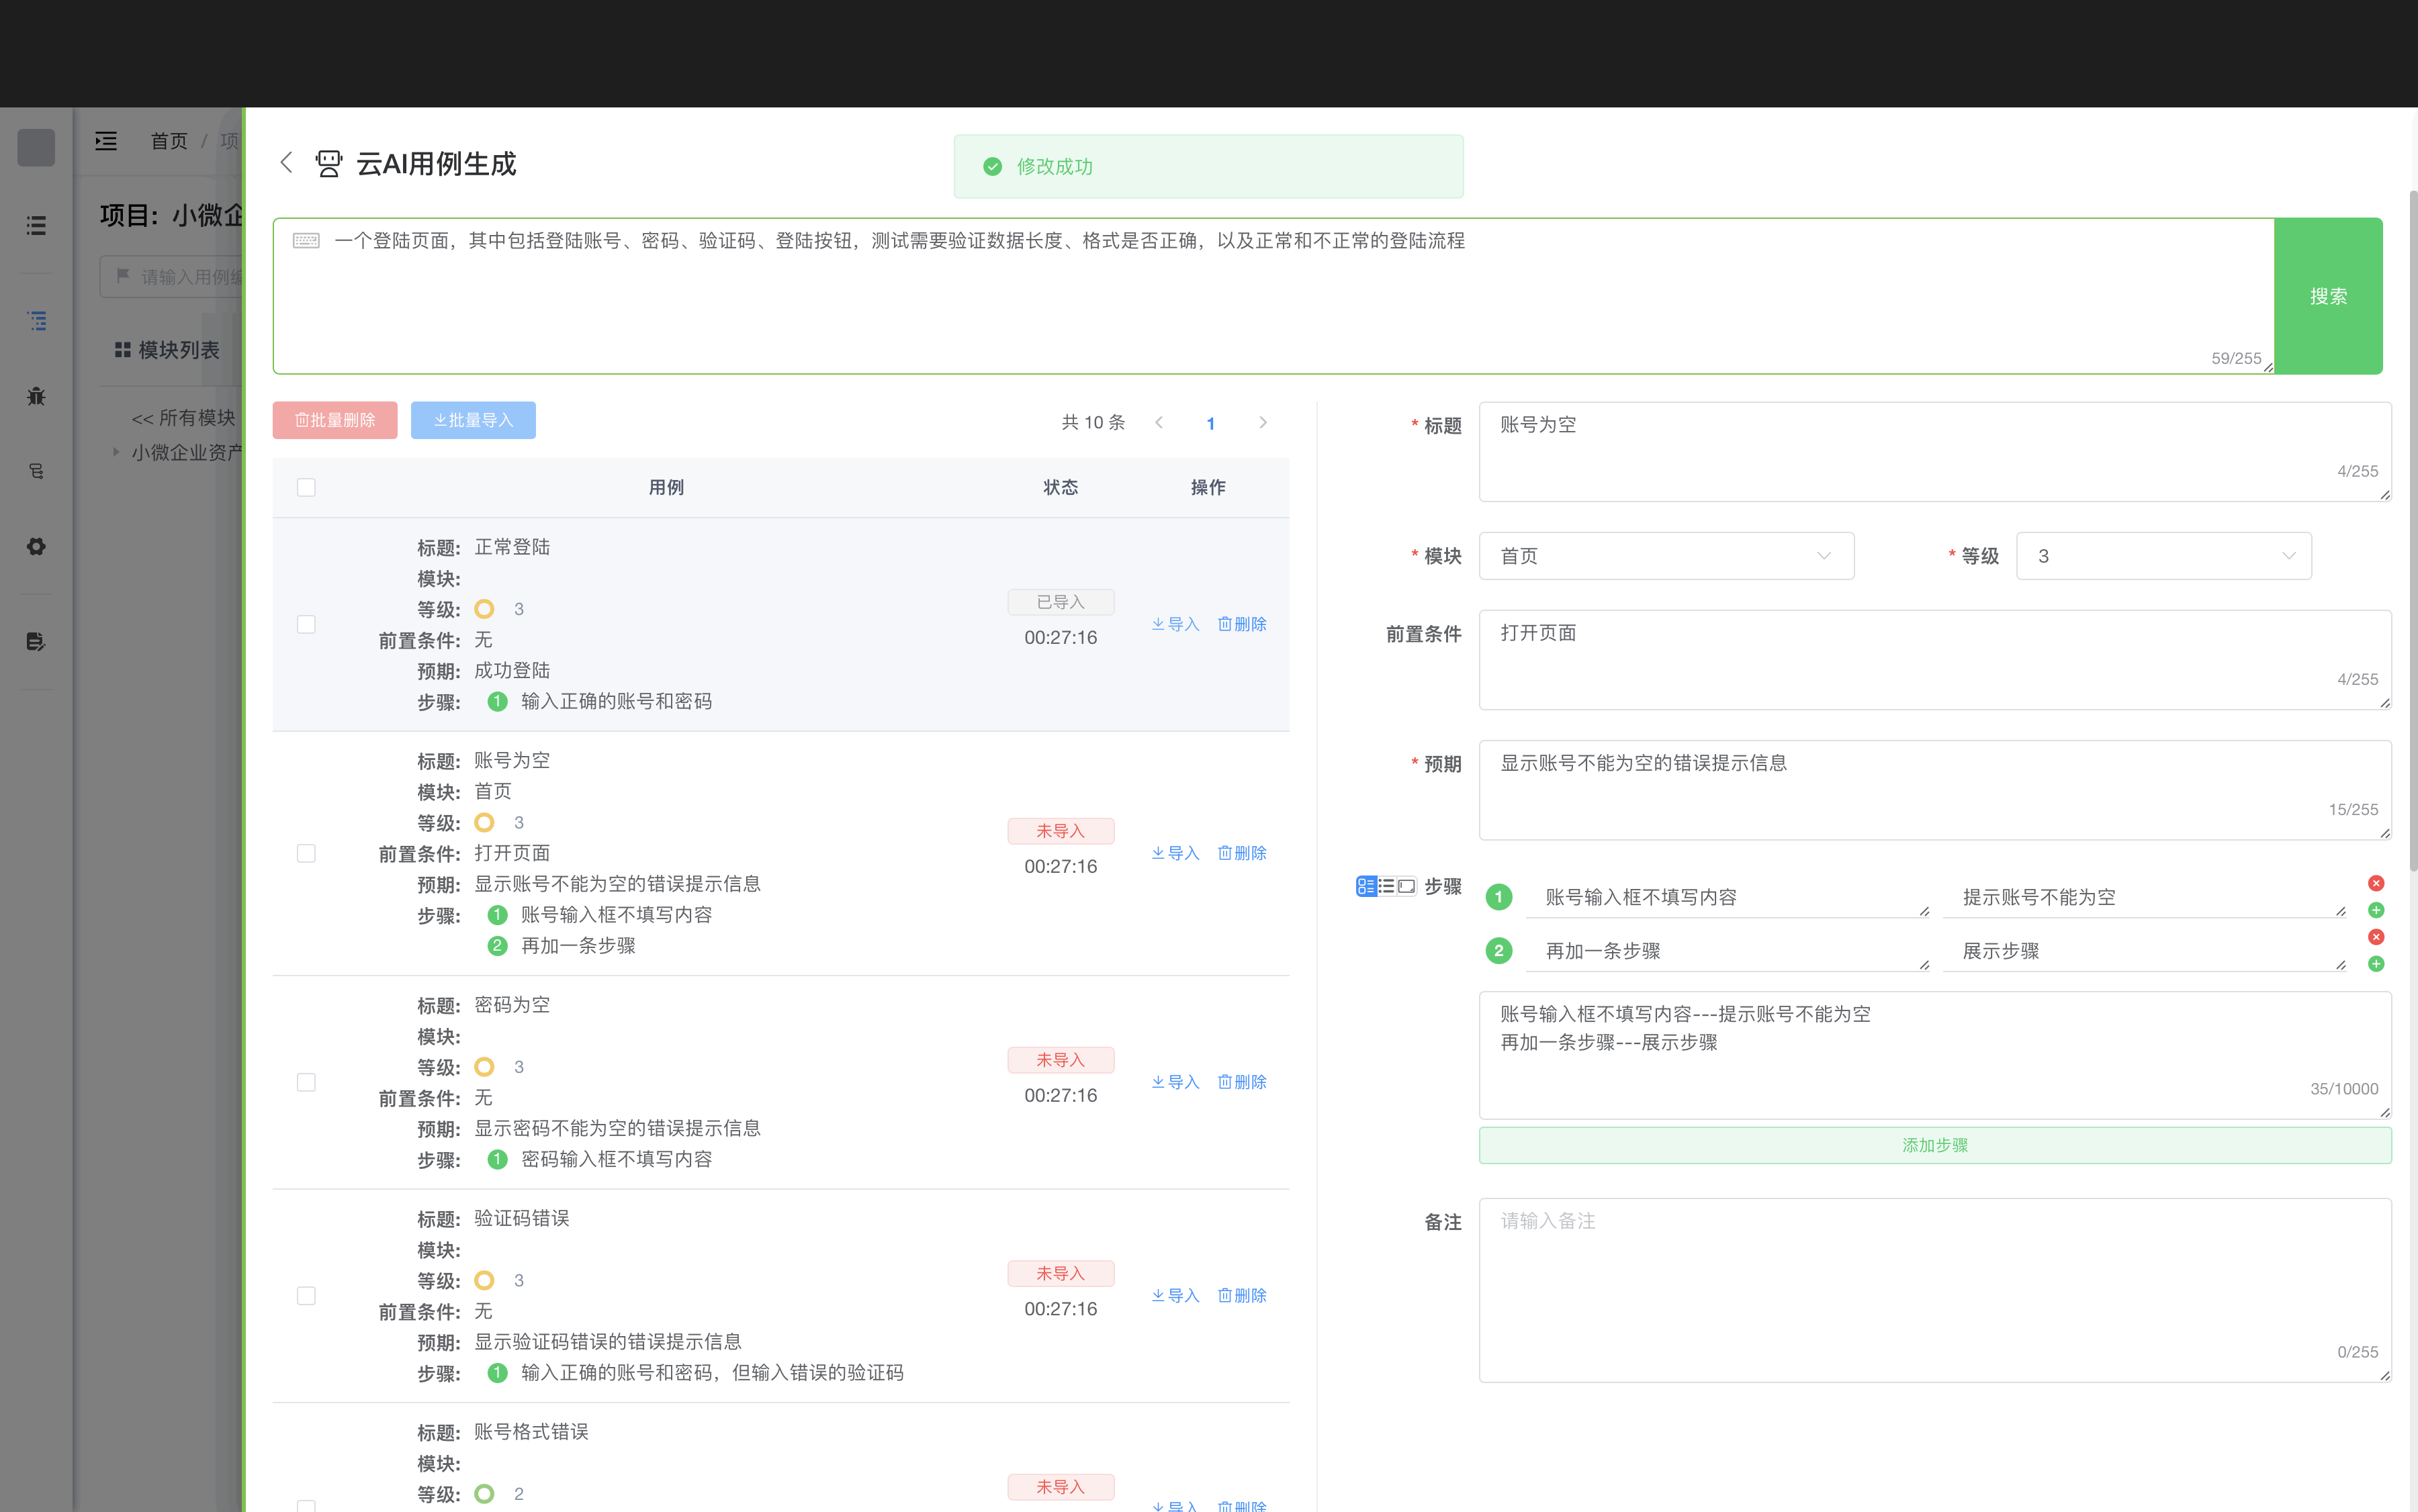Viewport: 2418px width, 1512px height.
Task: Edit step 2 expected result 展示步骤
Action: (x=2144, y=951)
